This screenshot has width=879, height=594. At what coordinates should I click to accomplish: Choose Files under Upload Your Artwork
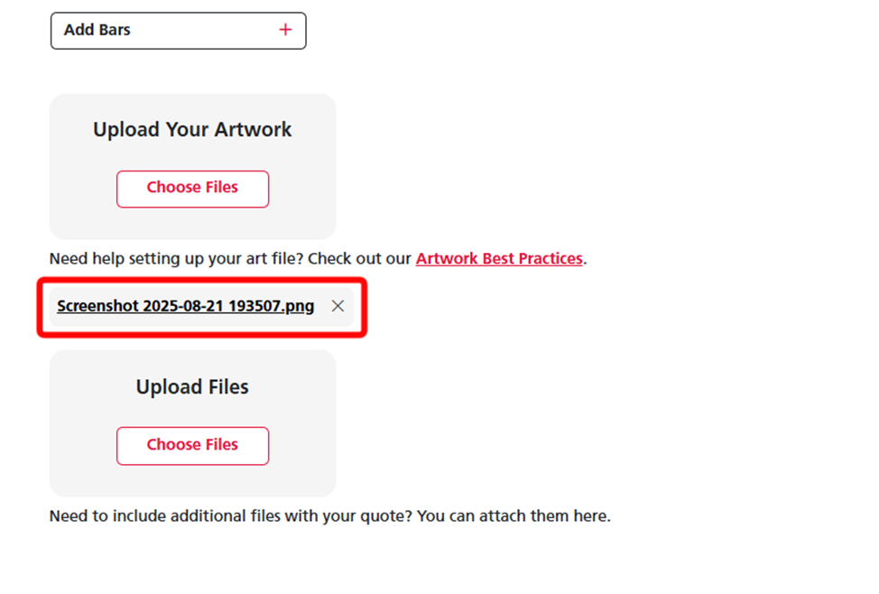pyautogui.click(x=192, y=188)
